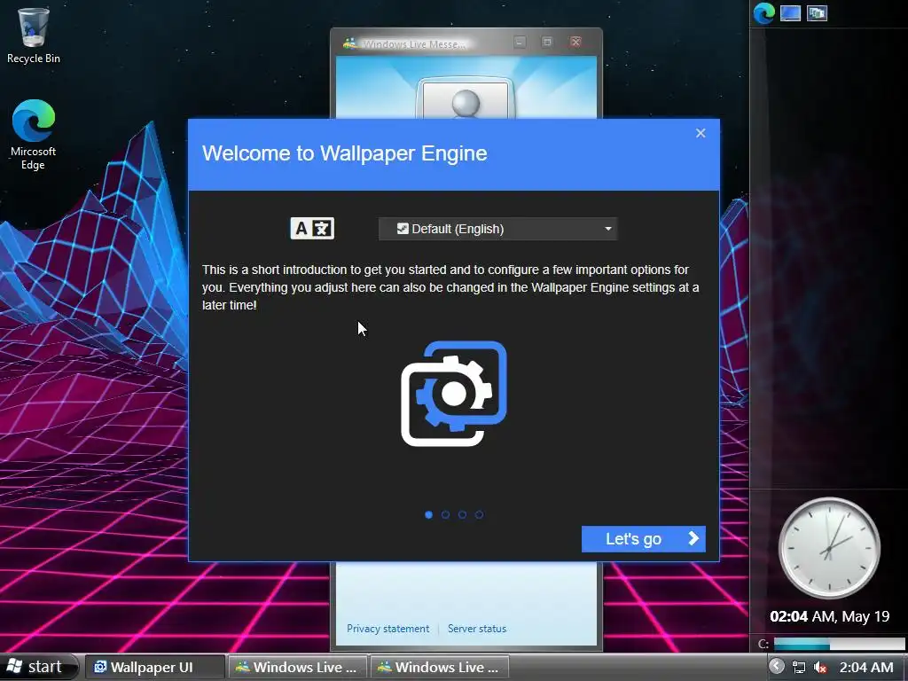
Task: Open the Mircosoft Edge desktop icon
Action: (x=34, y=135)
